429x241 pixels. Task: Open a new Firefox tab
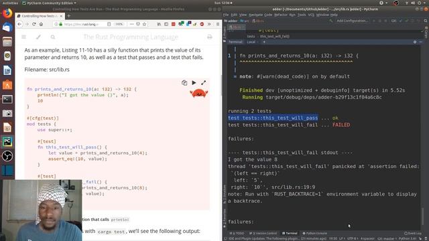point(68,16)
